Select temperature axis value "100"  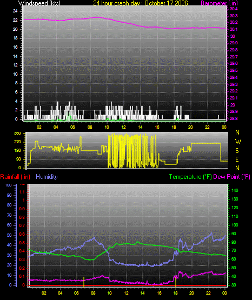(x=235, y=225)
